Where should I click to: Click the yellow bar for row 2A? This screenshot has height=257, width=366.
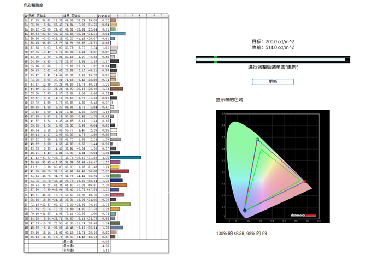point(114,25)
